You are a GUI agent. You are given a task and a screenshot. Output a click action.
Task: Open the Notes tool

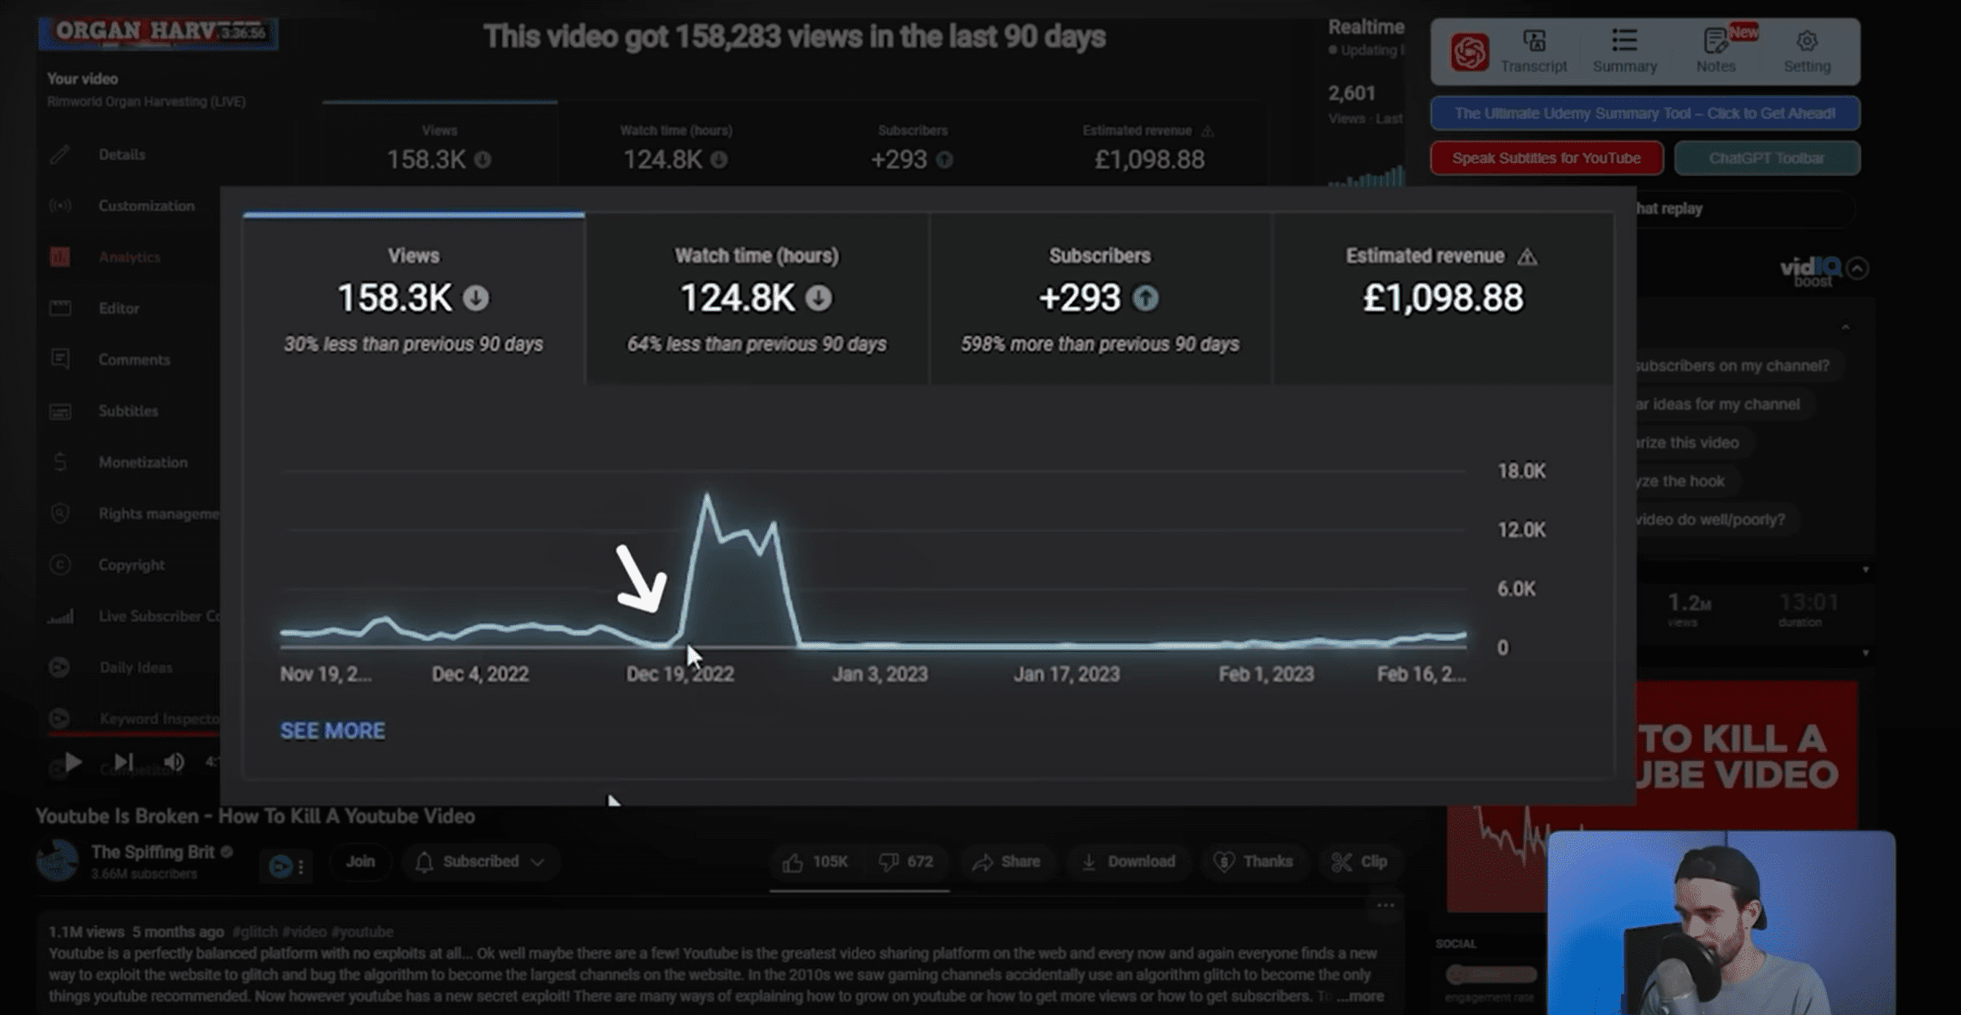pyautogui.click(x=1716, y=52)
